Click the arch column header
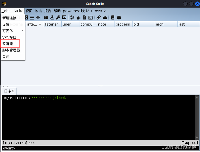This screenshot has width=200, height=152. point(166,24)
